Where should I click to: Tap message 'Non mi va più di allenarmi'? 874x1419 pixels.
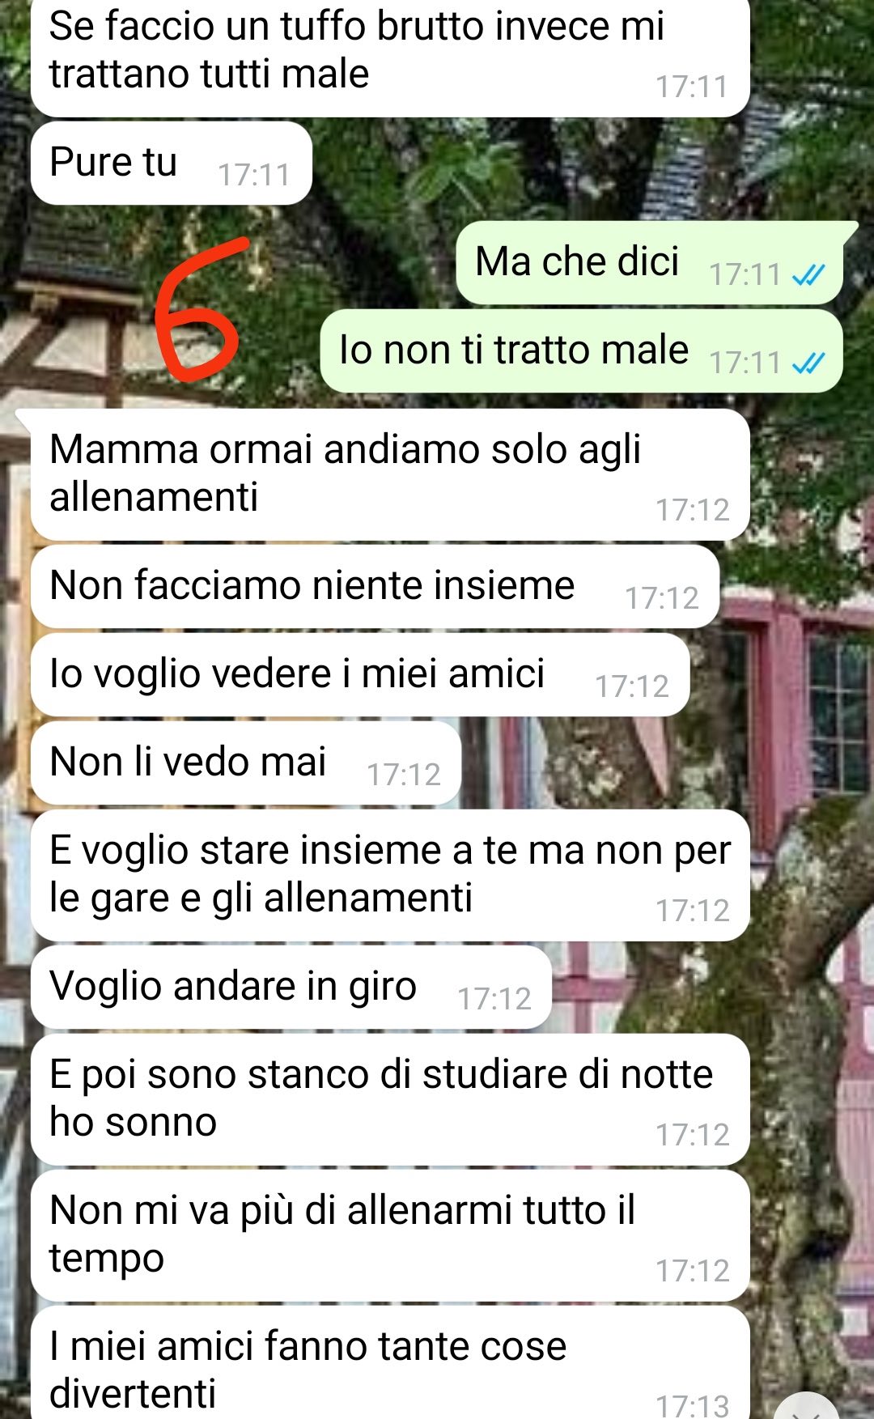pos(390,1235)
